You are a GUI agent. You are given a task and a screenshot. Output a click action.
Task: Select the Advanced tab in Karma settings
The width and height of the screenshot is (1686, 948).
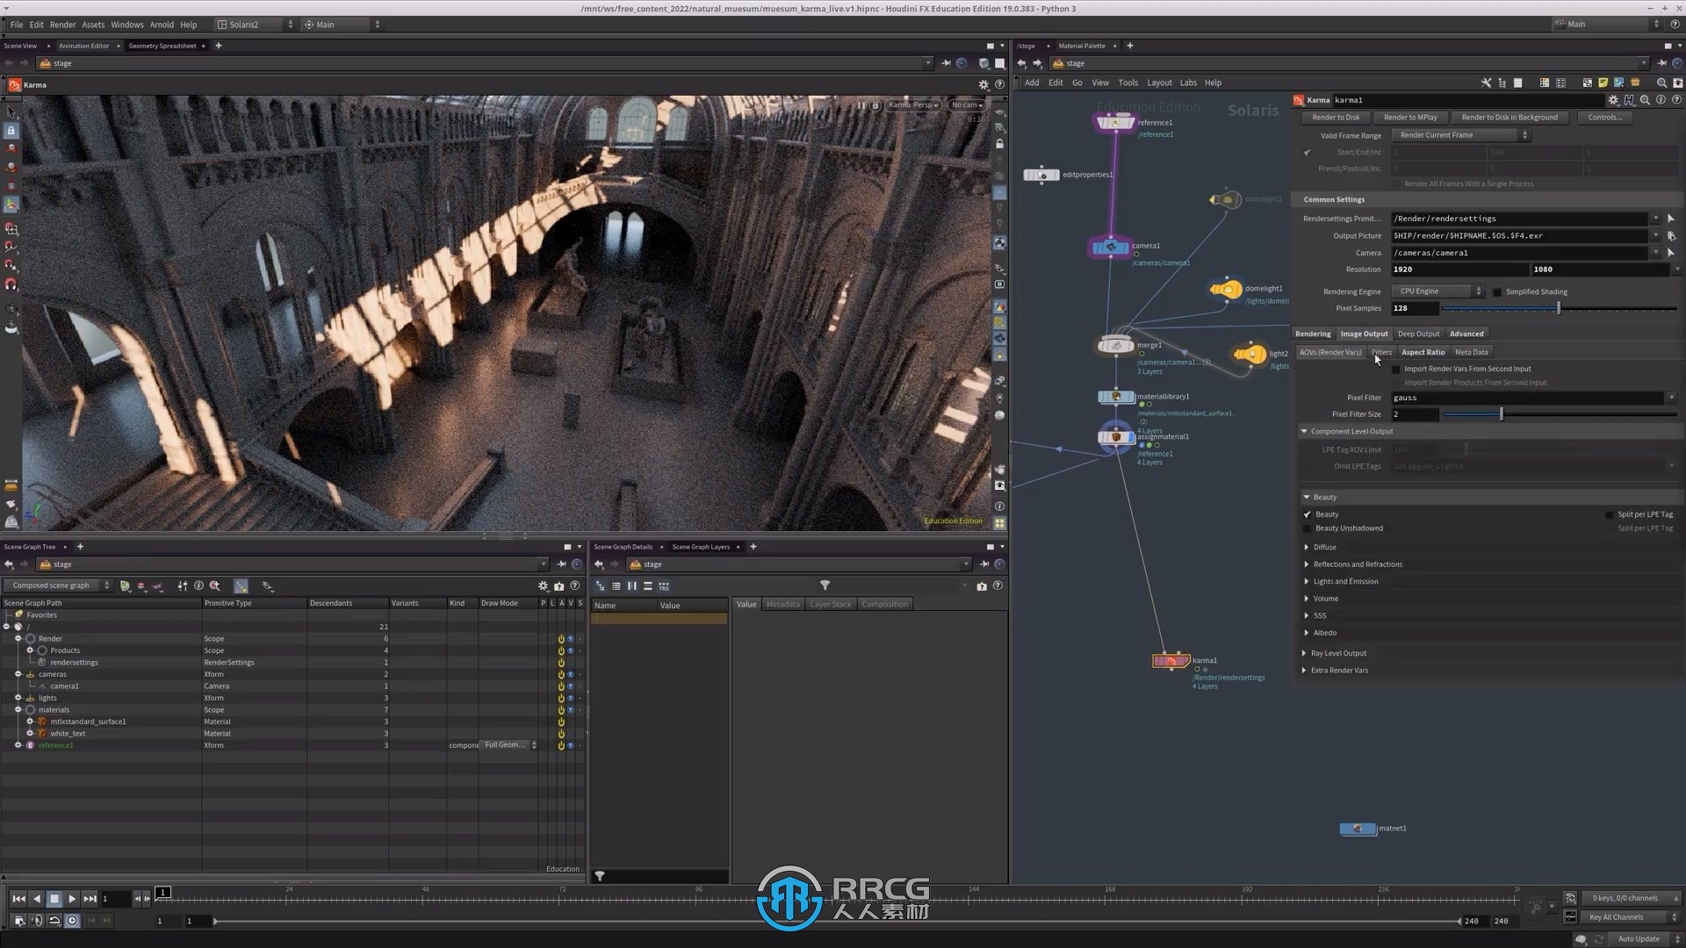pyautogui.click(x=1465, y=334)
